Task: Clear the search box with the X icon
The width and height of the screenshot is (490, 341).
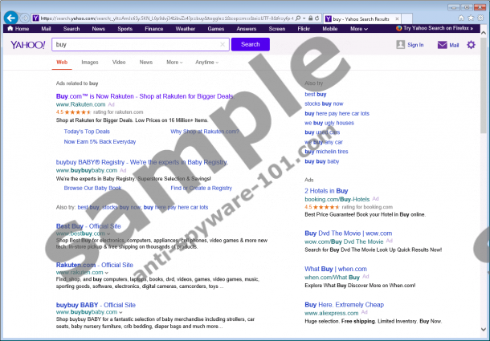Action: (223, 45)
